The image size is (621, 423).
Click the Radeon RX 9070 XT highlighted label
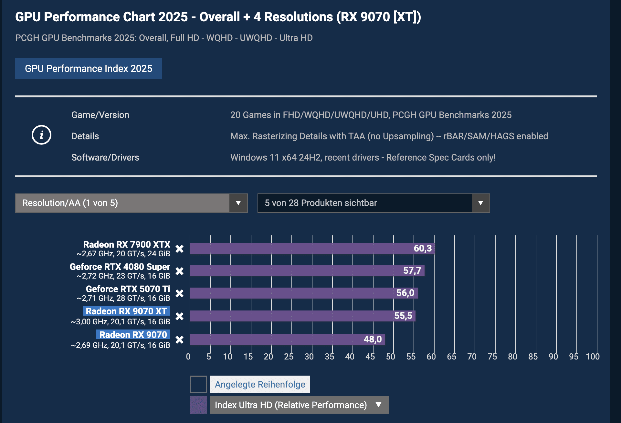click(126, 311)
